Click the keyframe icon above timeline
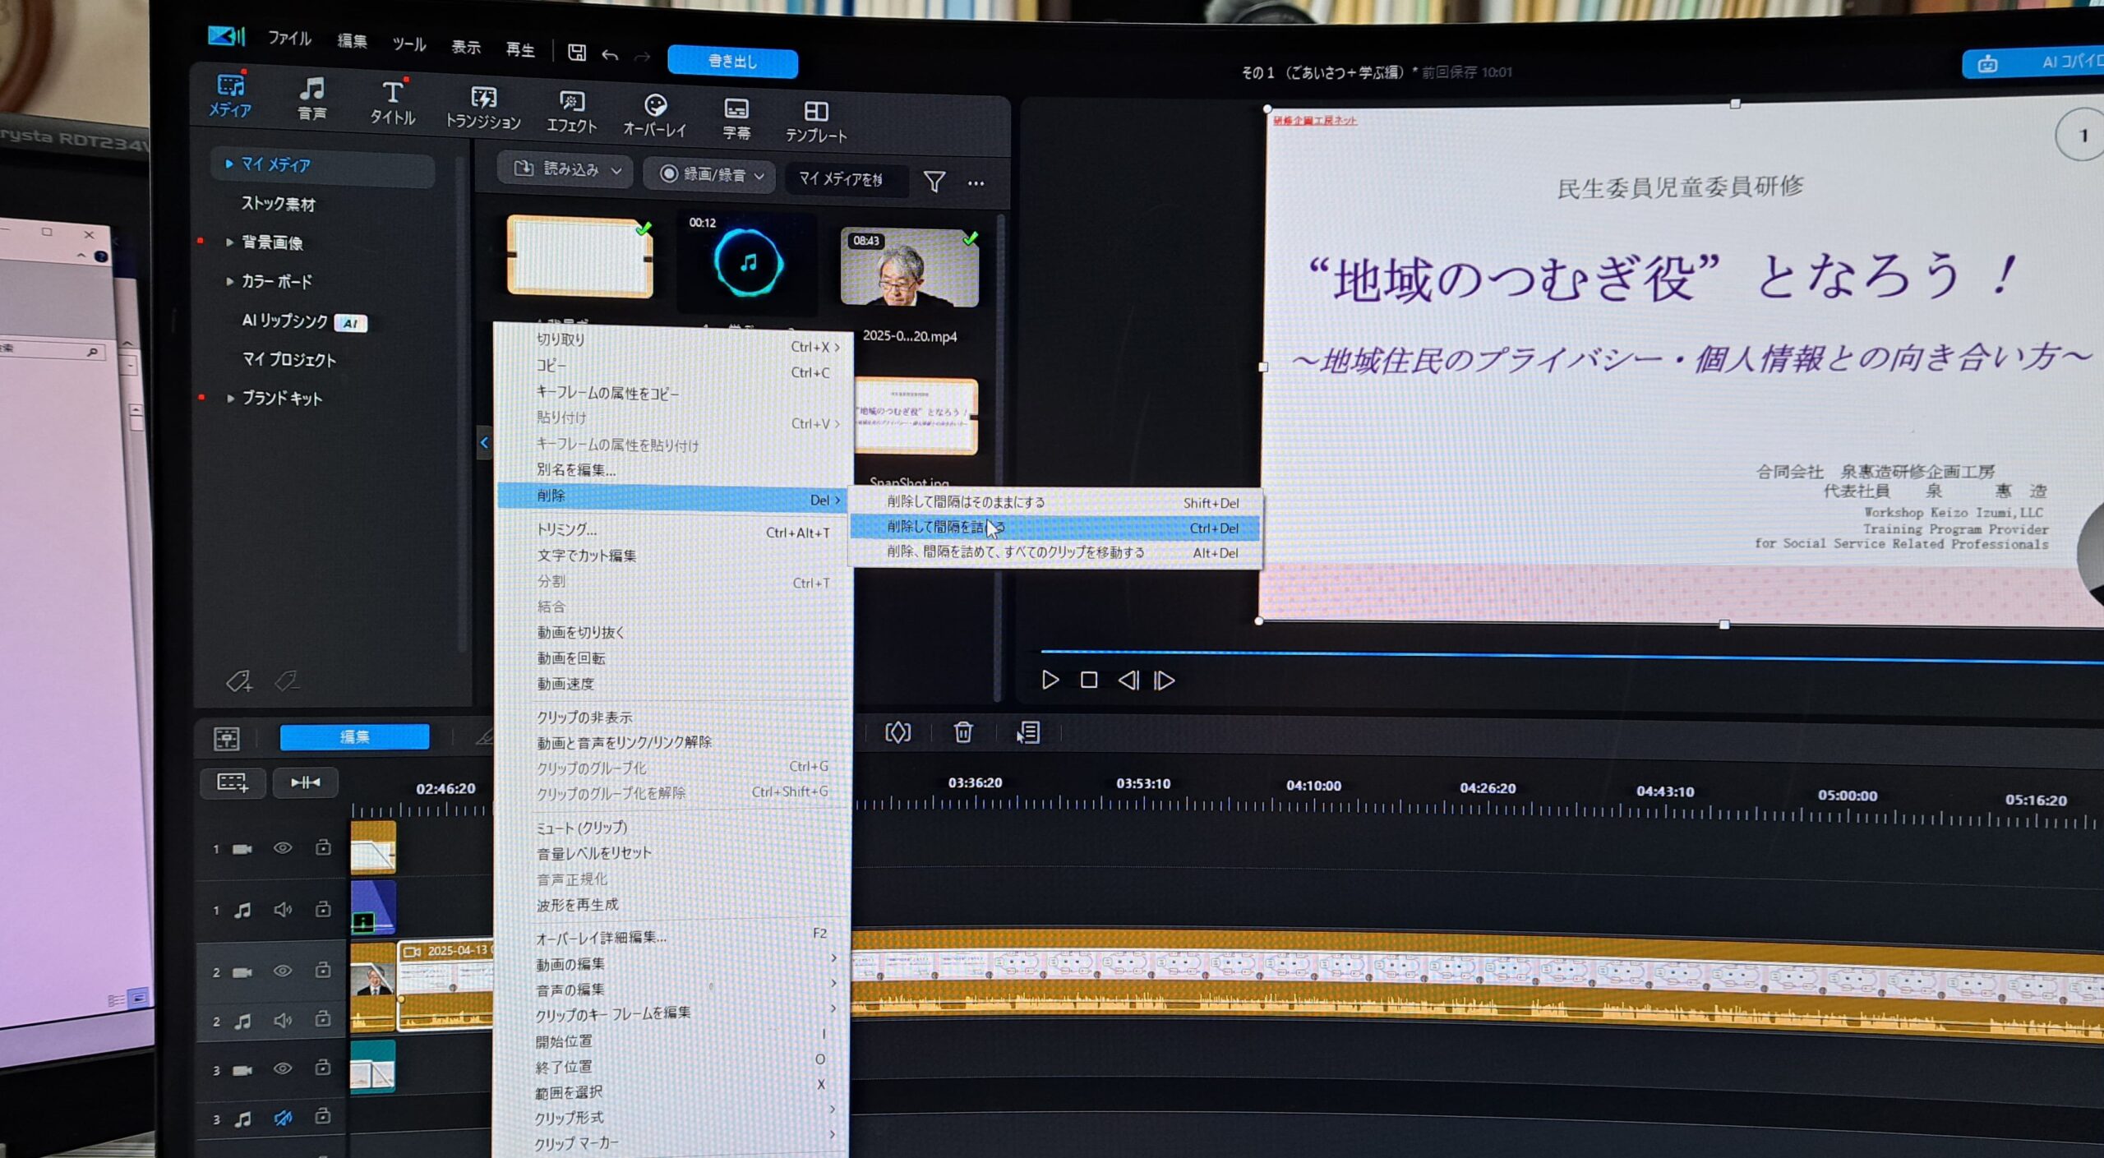Screen dimensions: 2104x1158 tap(897, 731)
